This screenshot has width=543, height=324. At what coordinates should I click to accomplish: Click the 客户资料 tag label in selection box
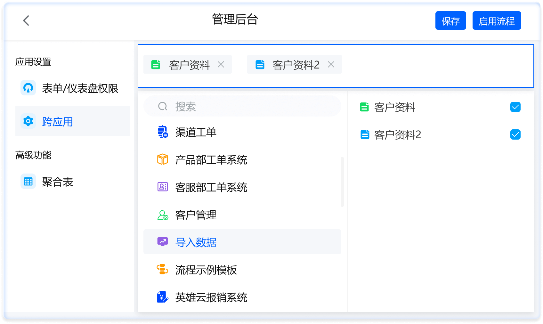tap(189, 65)
